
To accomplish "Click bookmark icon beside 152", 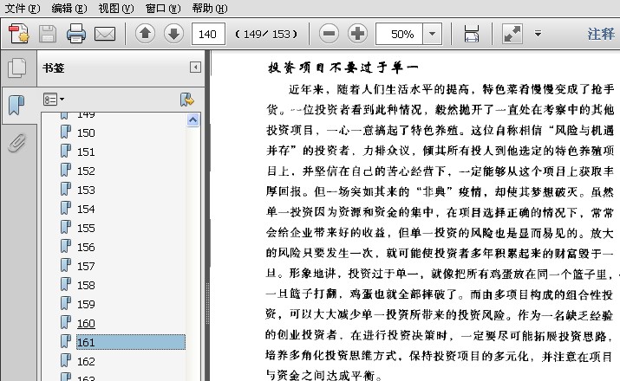I will coord(66,171).
